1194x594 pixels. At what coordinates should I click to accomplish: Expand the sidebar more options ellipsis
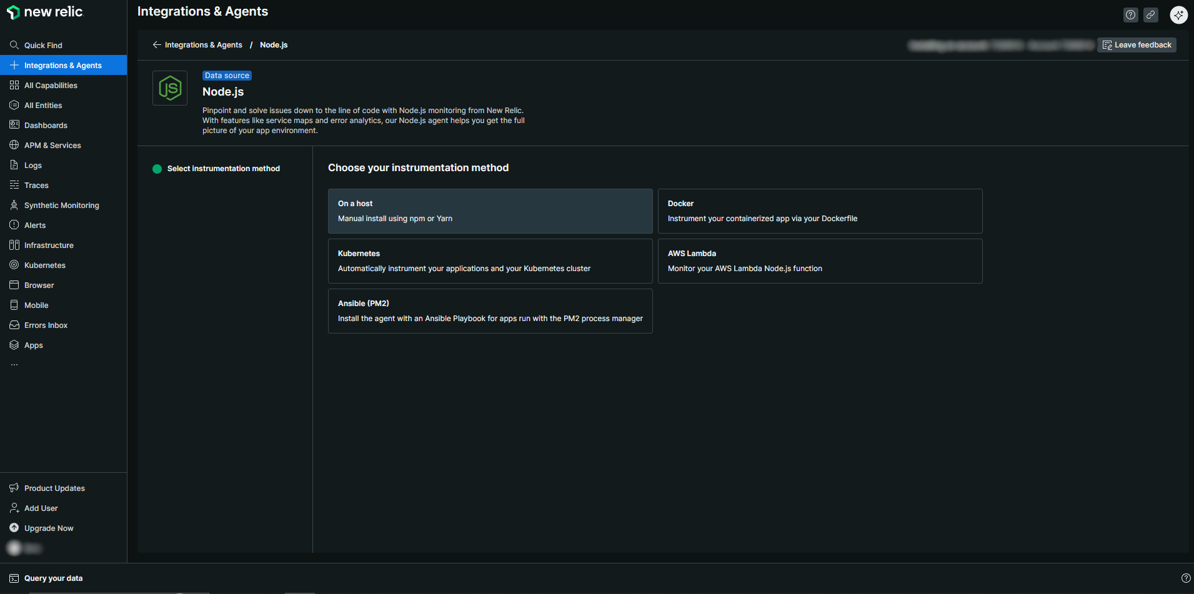14,365
